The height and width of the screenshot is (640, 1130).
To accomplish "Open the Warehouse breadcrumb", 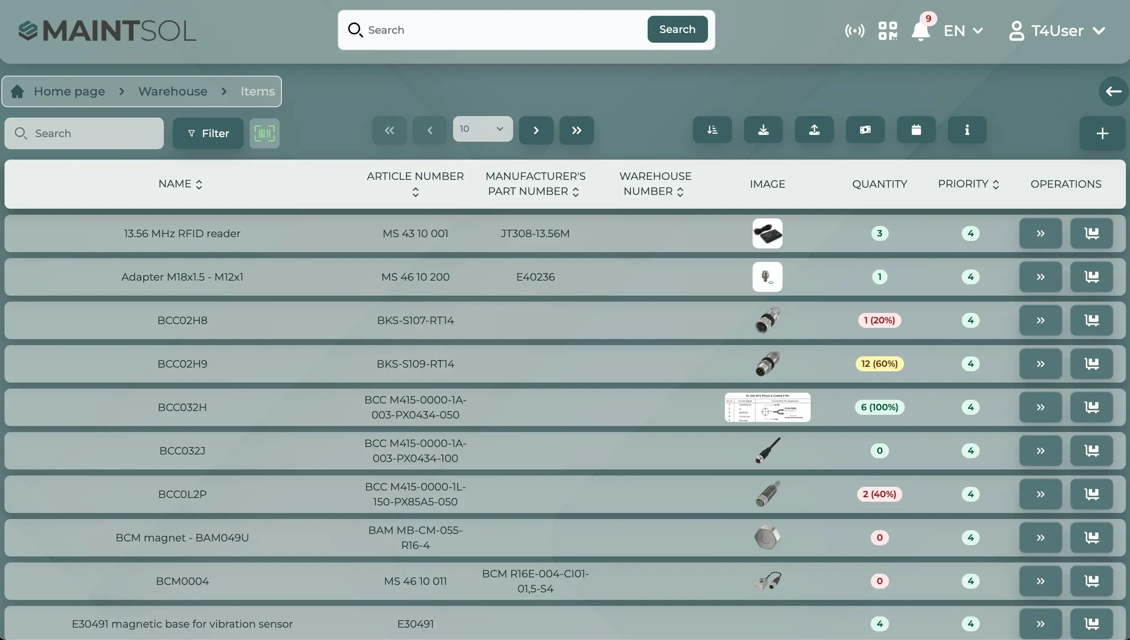I will 173,91.
